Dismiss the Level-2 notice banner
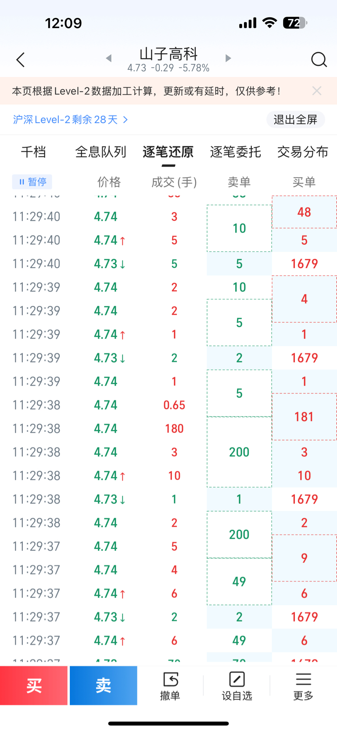 [317, 91]
